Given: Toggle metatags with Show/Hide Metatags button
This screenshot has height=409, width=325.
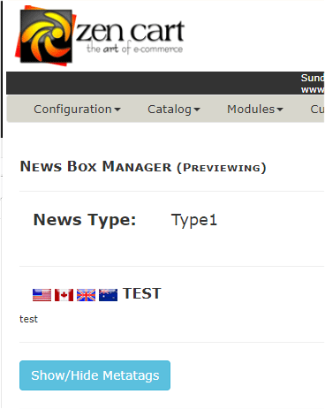Looking at the screenshot, I should (x=94, y=375).
